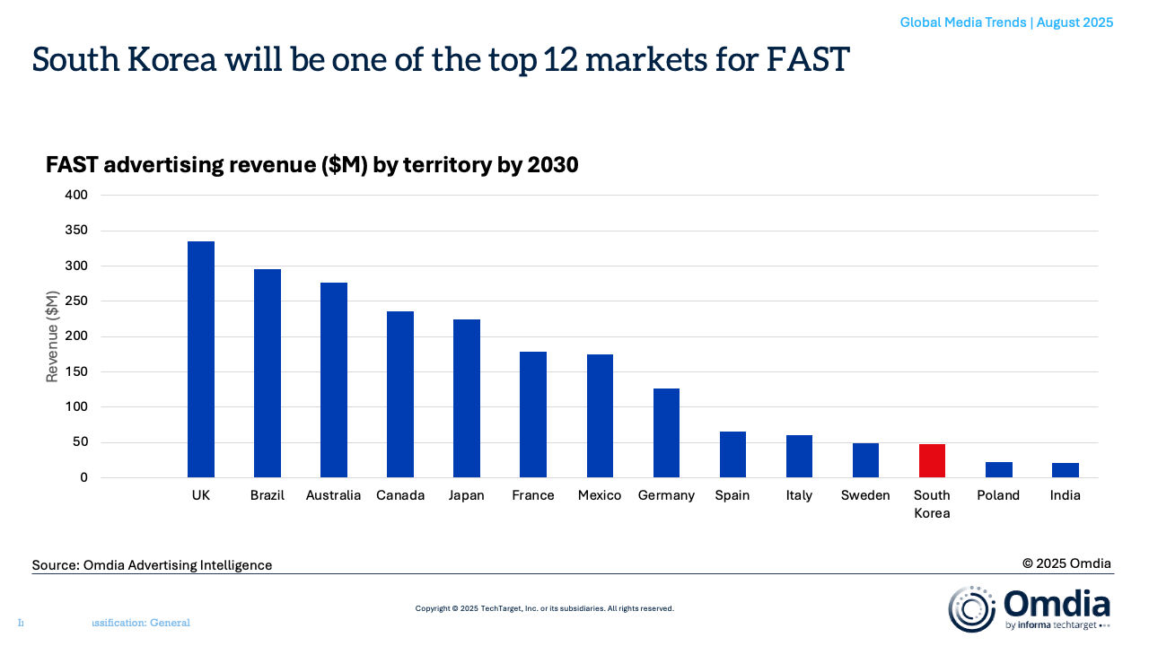Viewport: 1149px width, 646px height.
Task: Click the 0 y-axis value
Action: pyautogui.click(x=84, y=477)
